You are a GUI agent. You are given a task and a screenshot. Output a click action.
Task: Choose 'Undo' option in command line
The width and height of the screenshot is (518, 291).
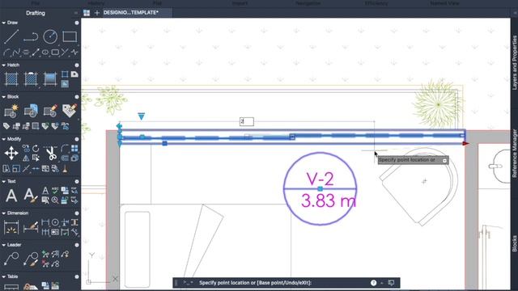pos(291,283)
